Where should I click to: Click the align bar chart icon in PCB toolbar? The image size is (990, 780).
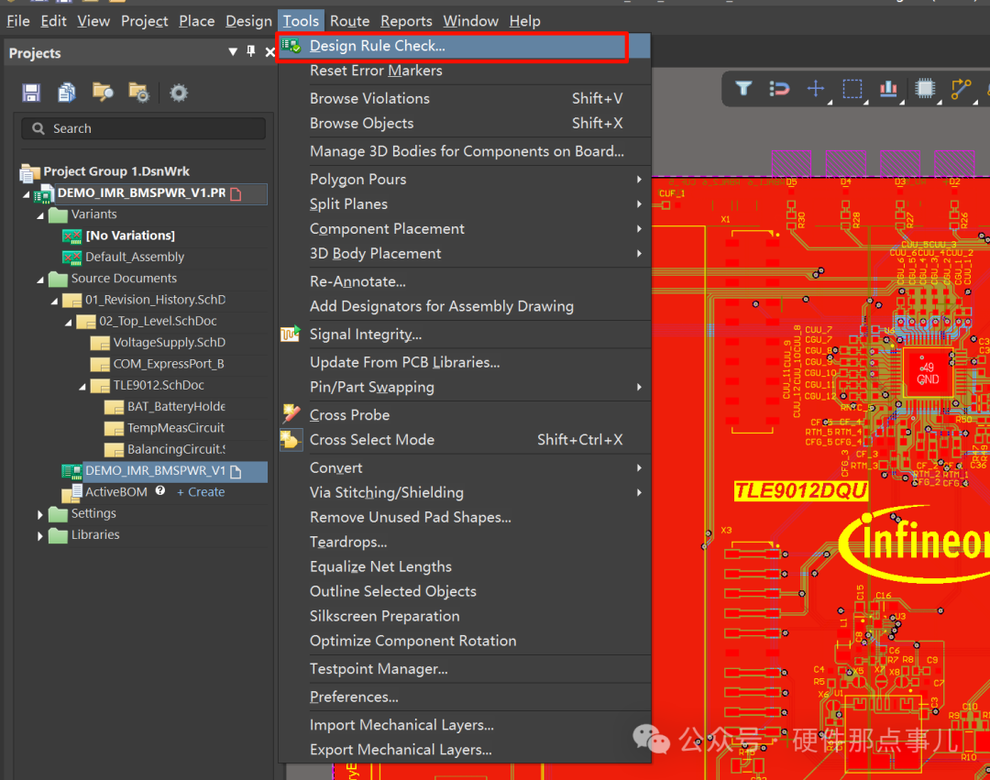(888, 89)
